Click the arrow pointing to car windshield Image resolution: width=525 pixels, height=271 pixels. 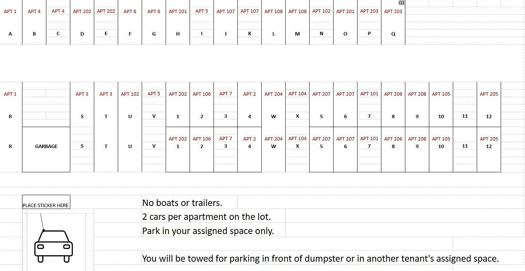42,222
